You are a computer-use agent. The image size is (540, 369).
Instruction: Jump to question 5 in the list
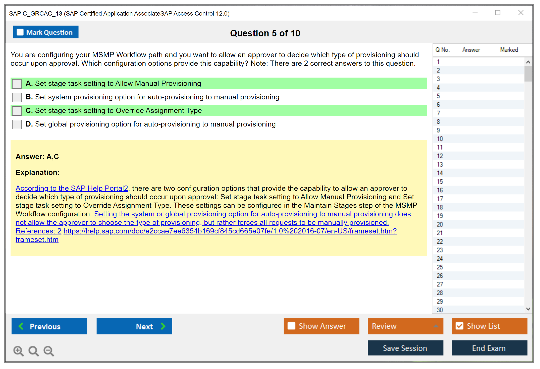click(x=438, y=96)
